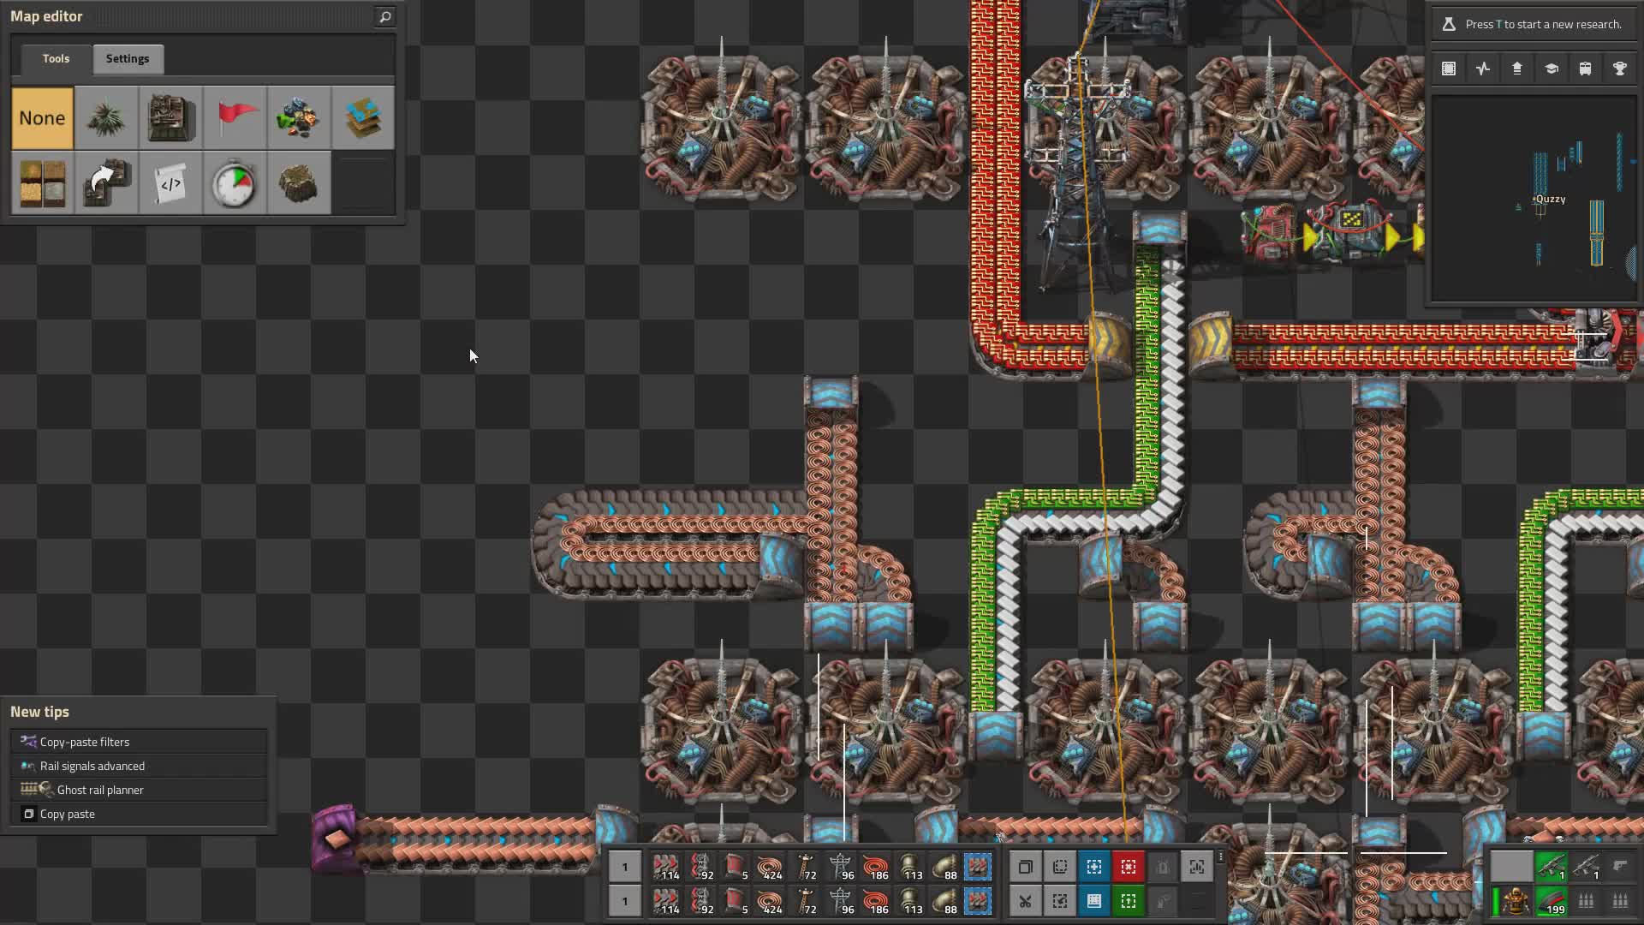
Task: Open the quickbar page selector labeled 1
Action: pos(624,867)
